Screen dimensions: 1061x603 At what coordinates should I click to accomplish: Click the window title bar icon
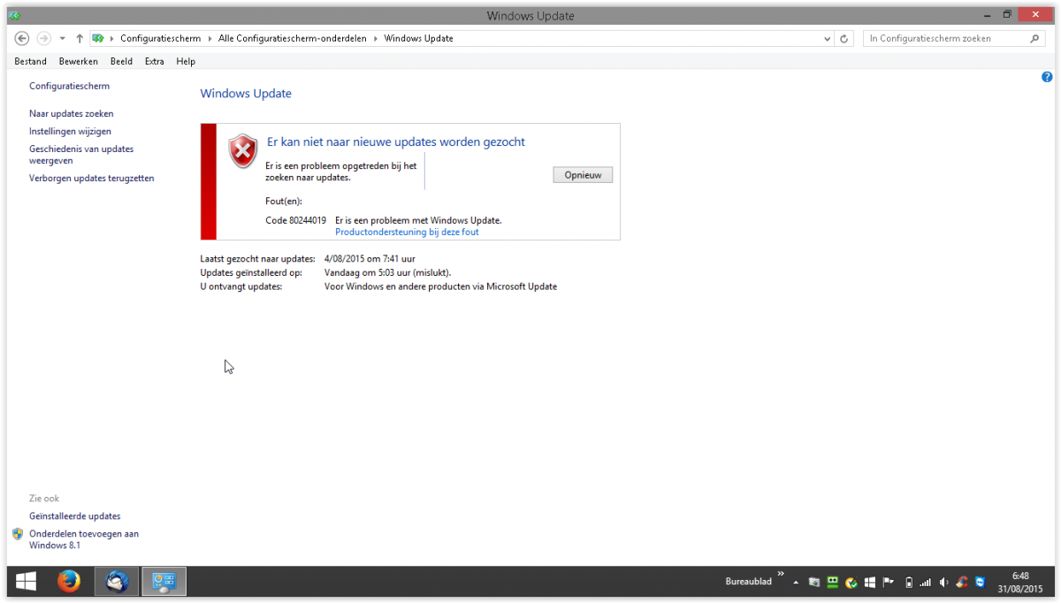(14, 16)
